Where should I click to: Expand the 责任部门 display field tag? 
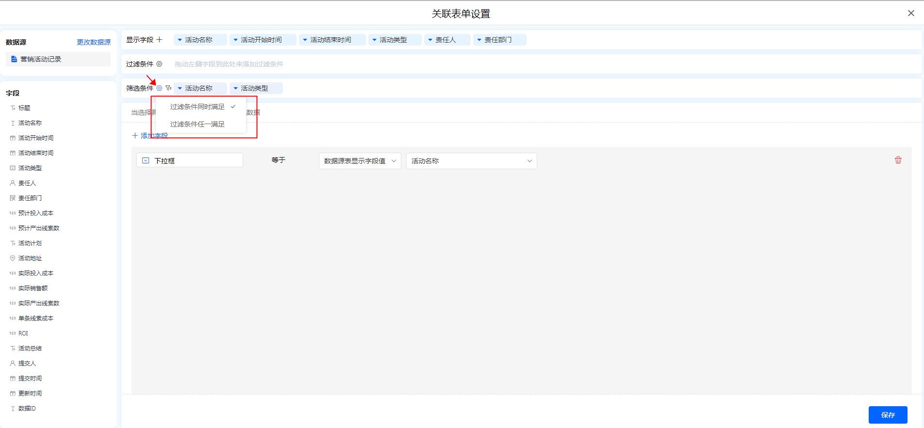pyautogui.click(x=479, y=40)
